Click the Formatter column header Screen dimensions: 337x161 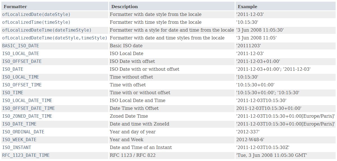15,6
